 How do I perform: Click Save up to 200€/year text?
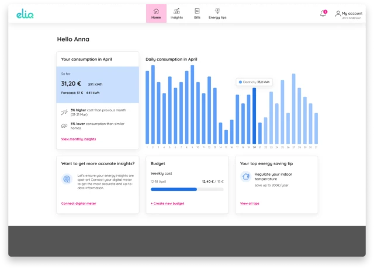click(271, 185)
